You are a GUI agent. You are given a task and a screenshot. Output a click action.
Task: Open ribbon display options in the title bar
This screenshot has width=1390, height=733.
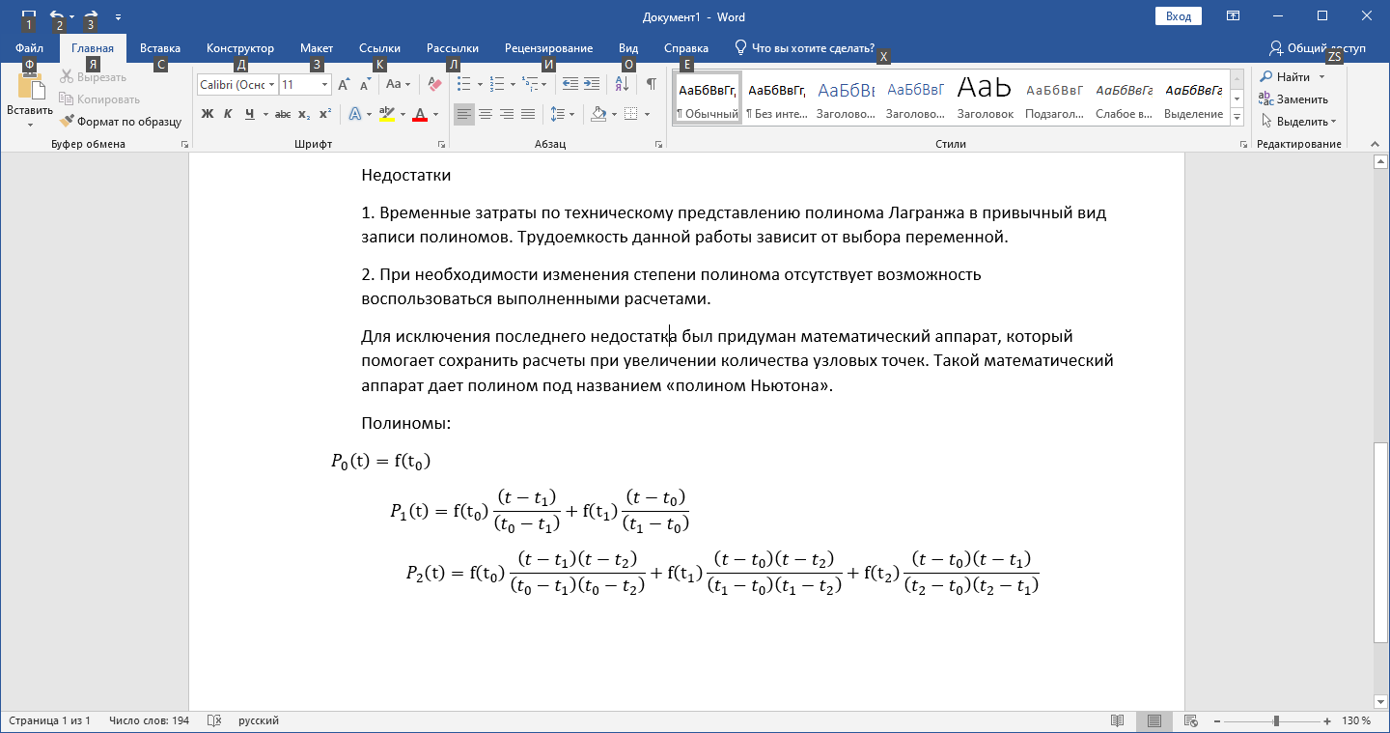[x=1234, y=16]
